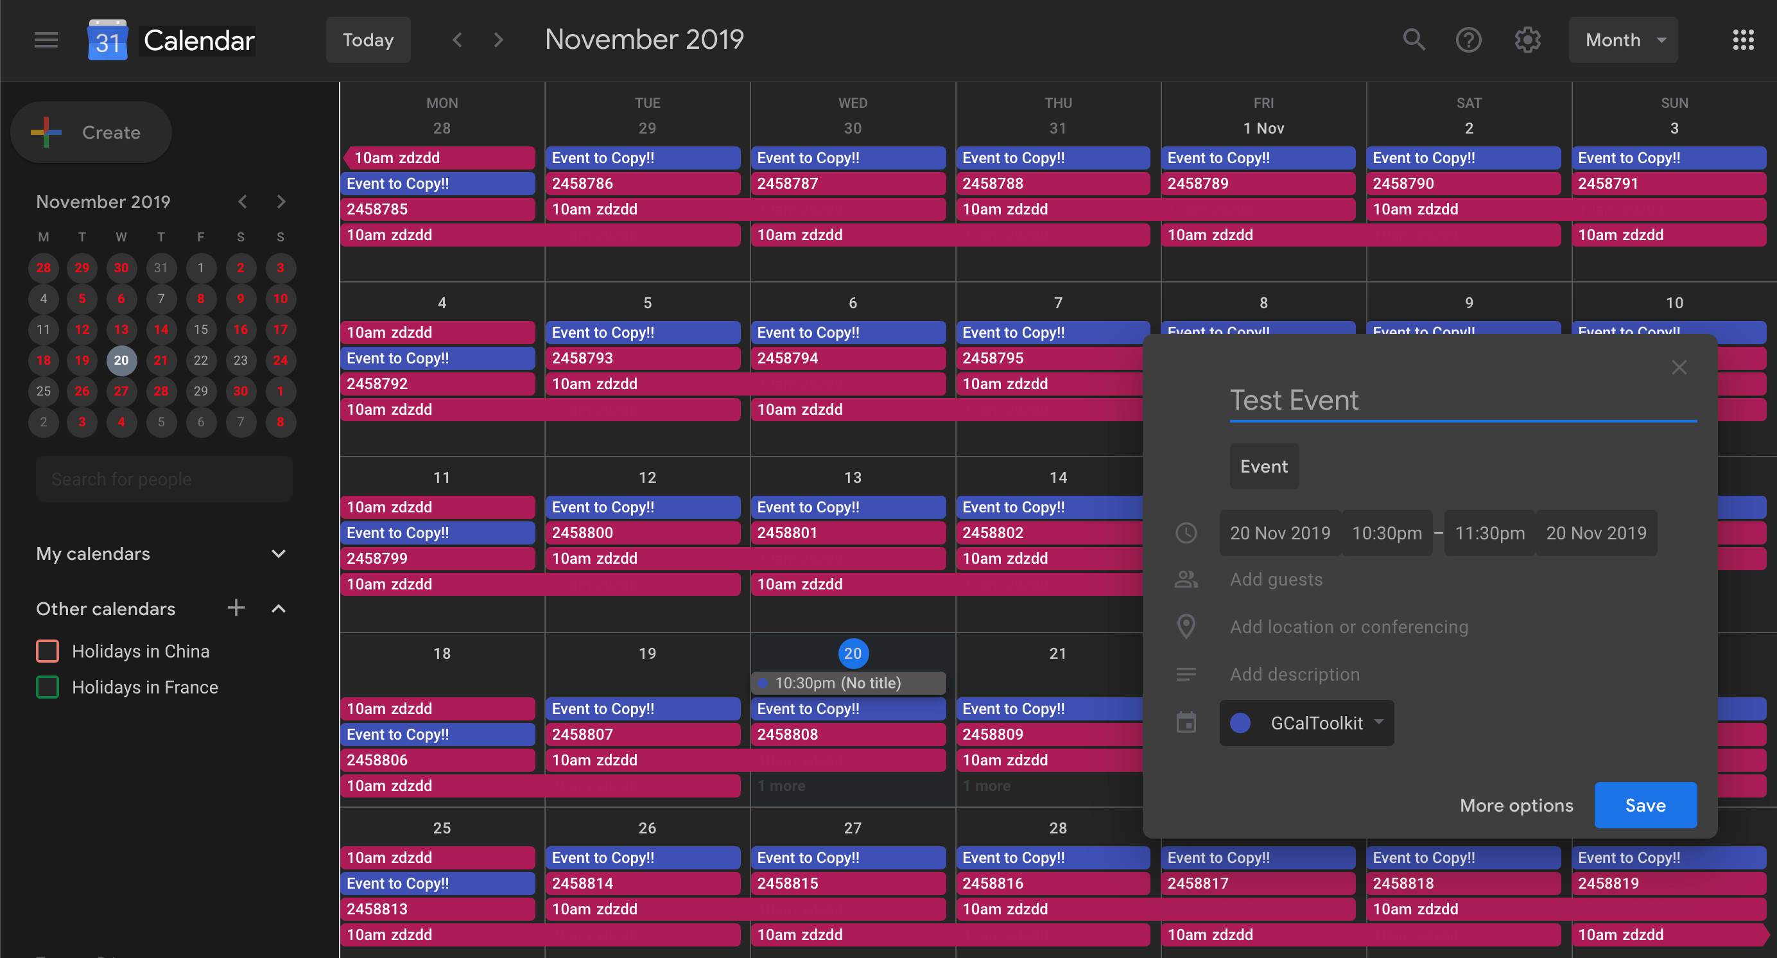Click the Settings gear icon

1528,38
